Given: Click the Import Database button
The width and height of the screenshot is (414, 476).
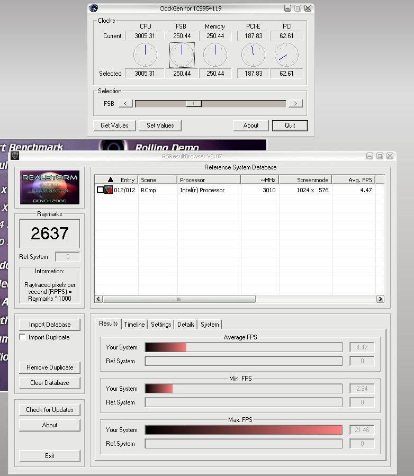Looking at the screenshot, I should pos(50,325).
